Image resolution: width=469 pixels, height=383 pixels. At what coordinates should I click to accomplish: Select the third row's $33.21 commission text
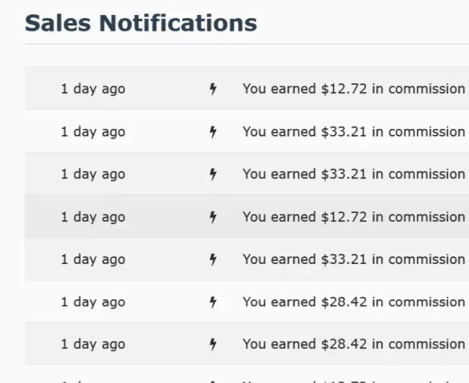[353, 174]
